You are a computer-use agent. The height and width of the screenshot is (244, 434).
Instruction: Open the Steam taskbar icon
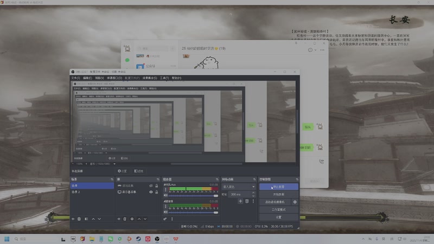click(138, 239)
